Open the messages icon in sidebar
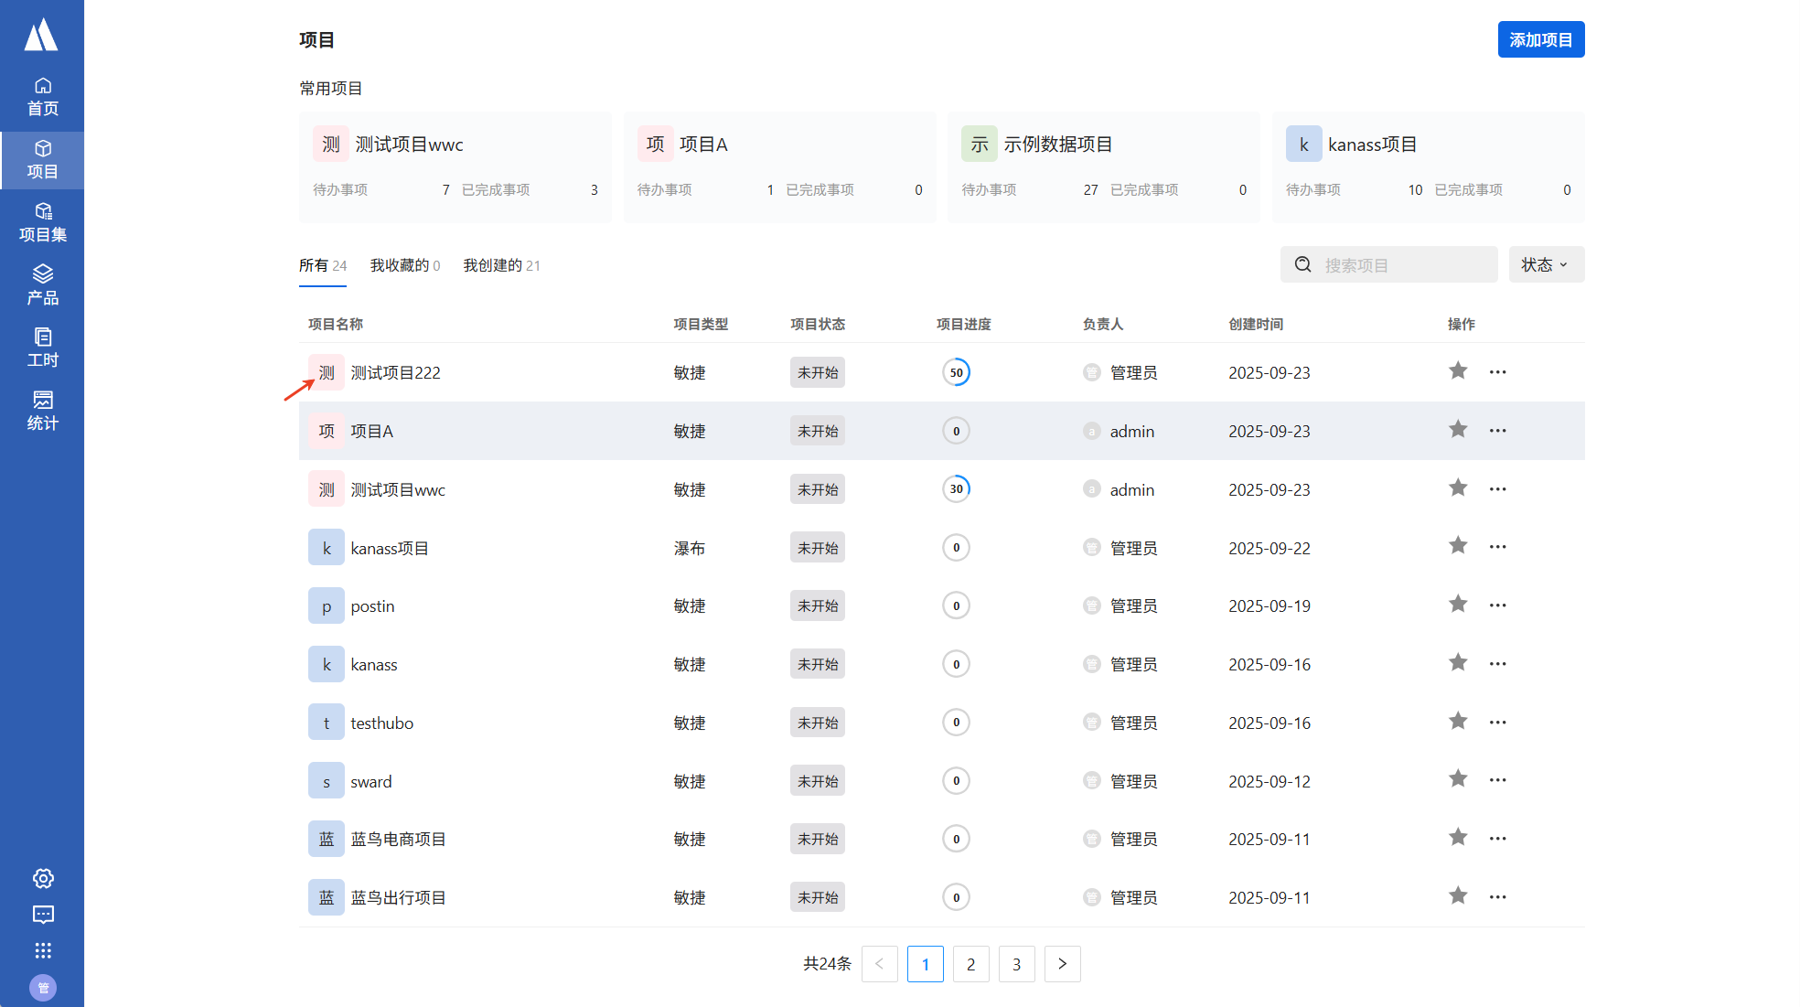This screenshot has height=1007, width=1800. point(43,915)
